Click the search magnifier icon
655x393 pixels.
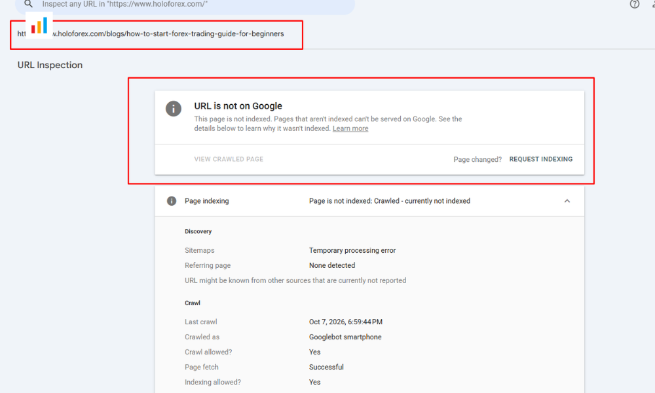[x=28, y=4]
